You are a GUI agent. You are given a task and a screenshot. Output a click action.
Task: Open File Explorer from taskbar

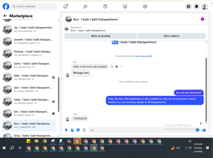tap(37, 141)
